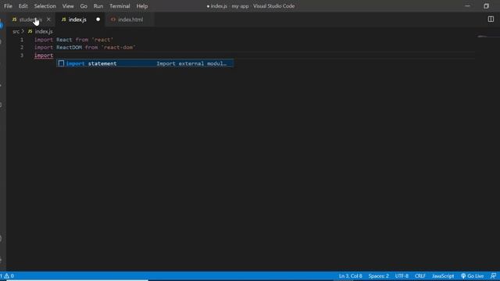Click line number 1 in gutter
500x281 pixels.
[22, 40]
